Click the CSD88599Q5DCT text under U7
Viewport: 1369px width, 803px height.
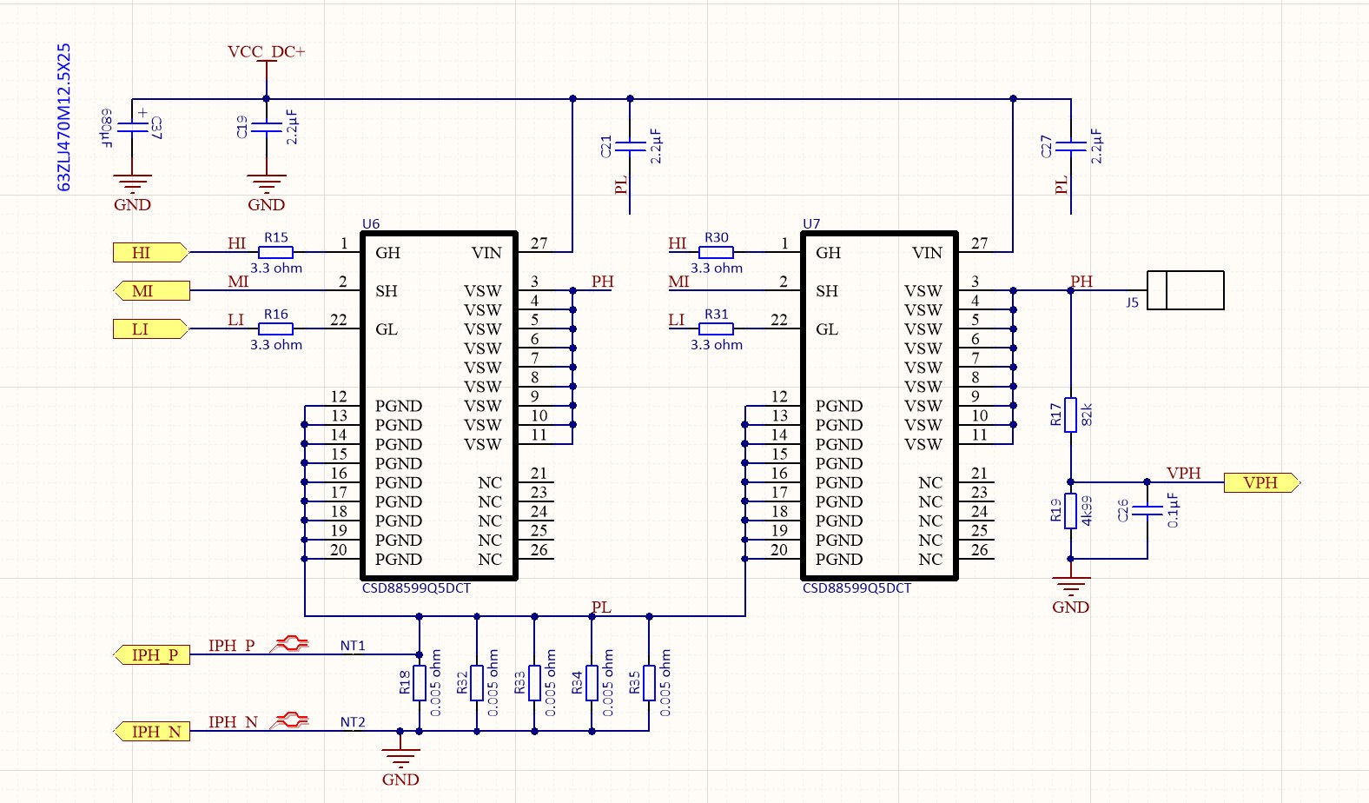(x=856, y=588)
